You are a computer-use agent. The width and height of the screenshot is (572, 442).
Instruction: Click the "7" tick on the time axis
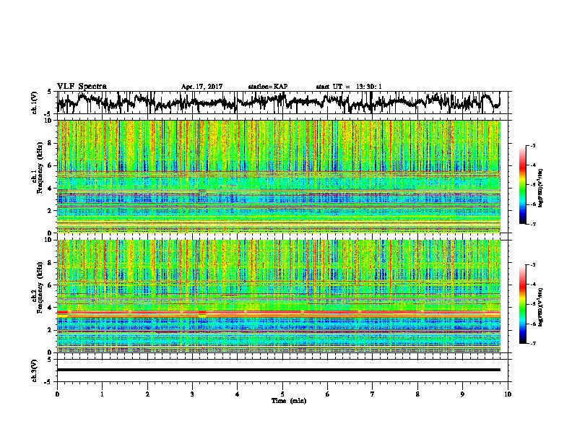(x=373, y=394)
